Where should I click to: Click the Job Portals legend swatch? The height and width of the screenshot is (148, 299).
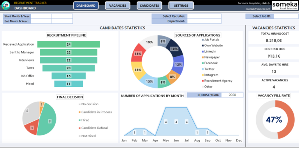pos(202,40)
